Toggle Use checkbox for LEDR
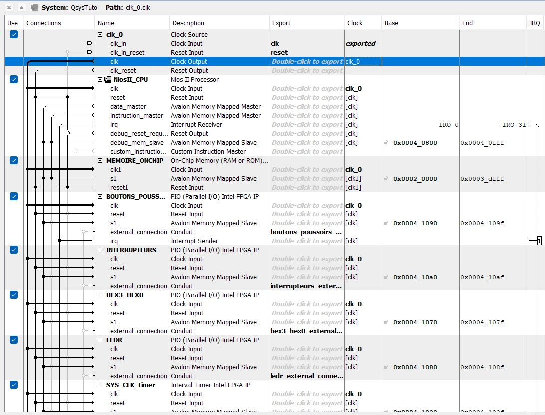545x415 pixels. (x=14, y=340)
